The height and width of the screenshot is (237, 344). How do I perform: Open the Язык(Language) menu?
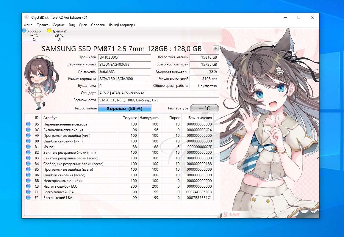point(122,25)
